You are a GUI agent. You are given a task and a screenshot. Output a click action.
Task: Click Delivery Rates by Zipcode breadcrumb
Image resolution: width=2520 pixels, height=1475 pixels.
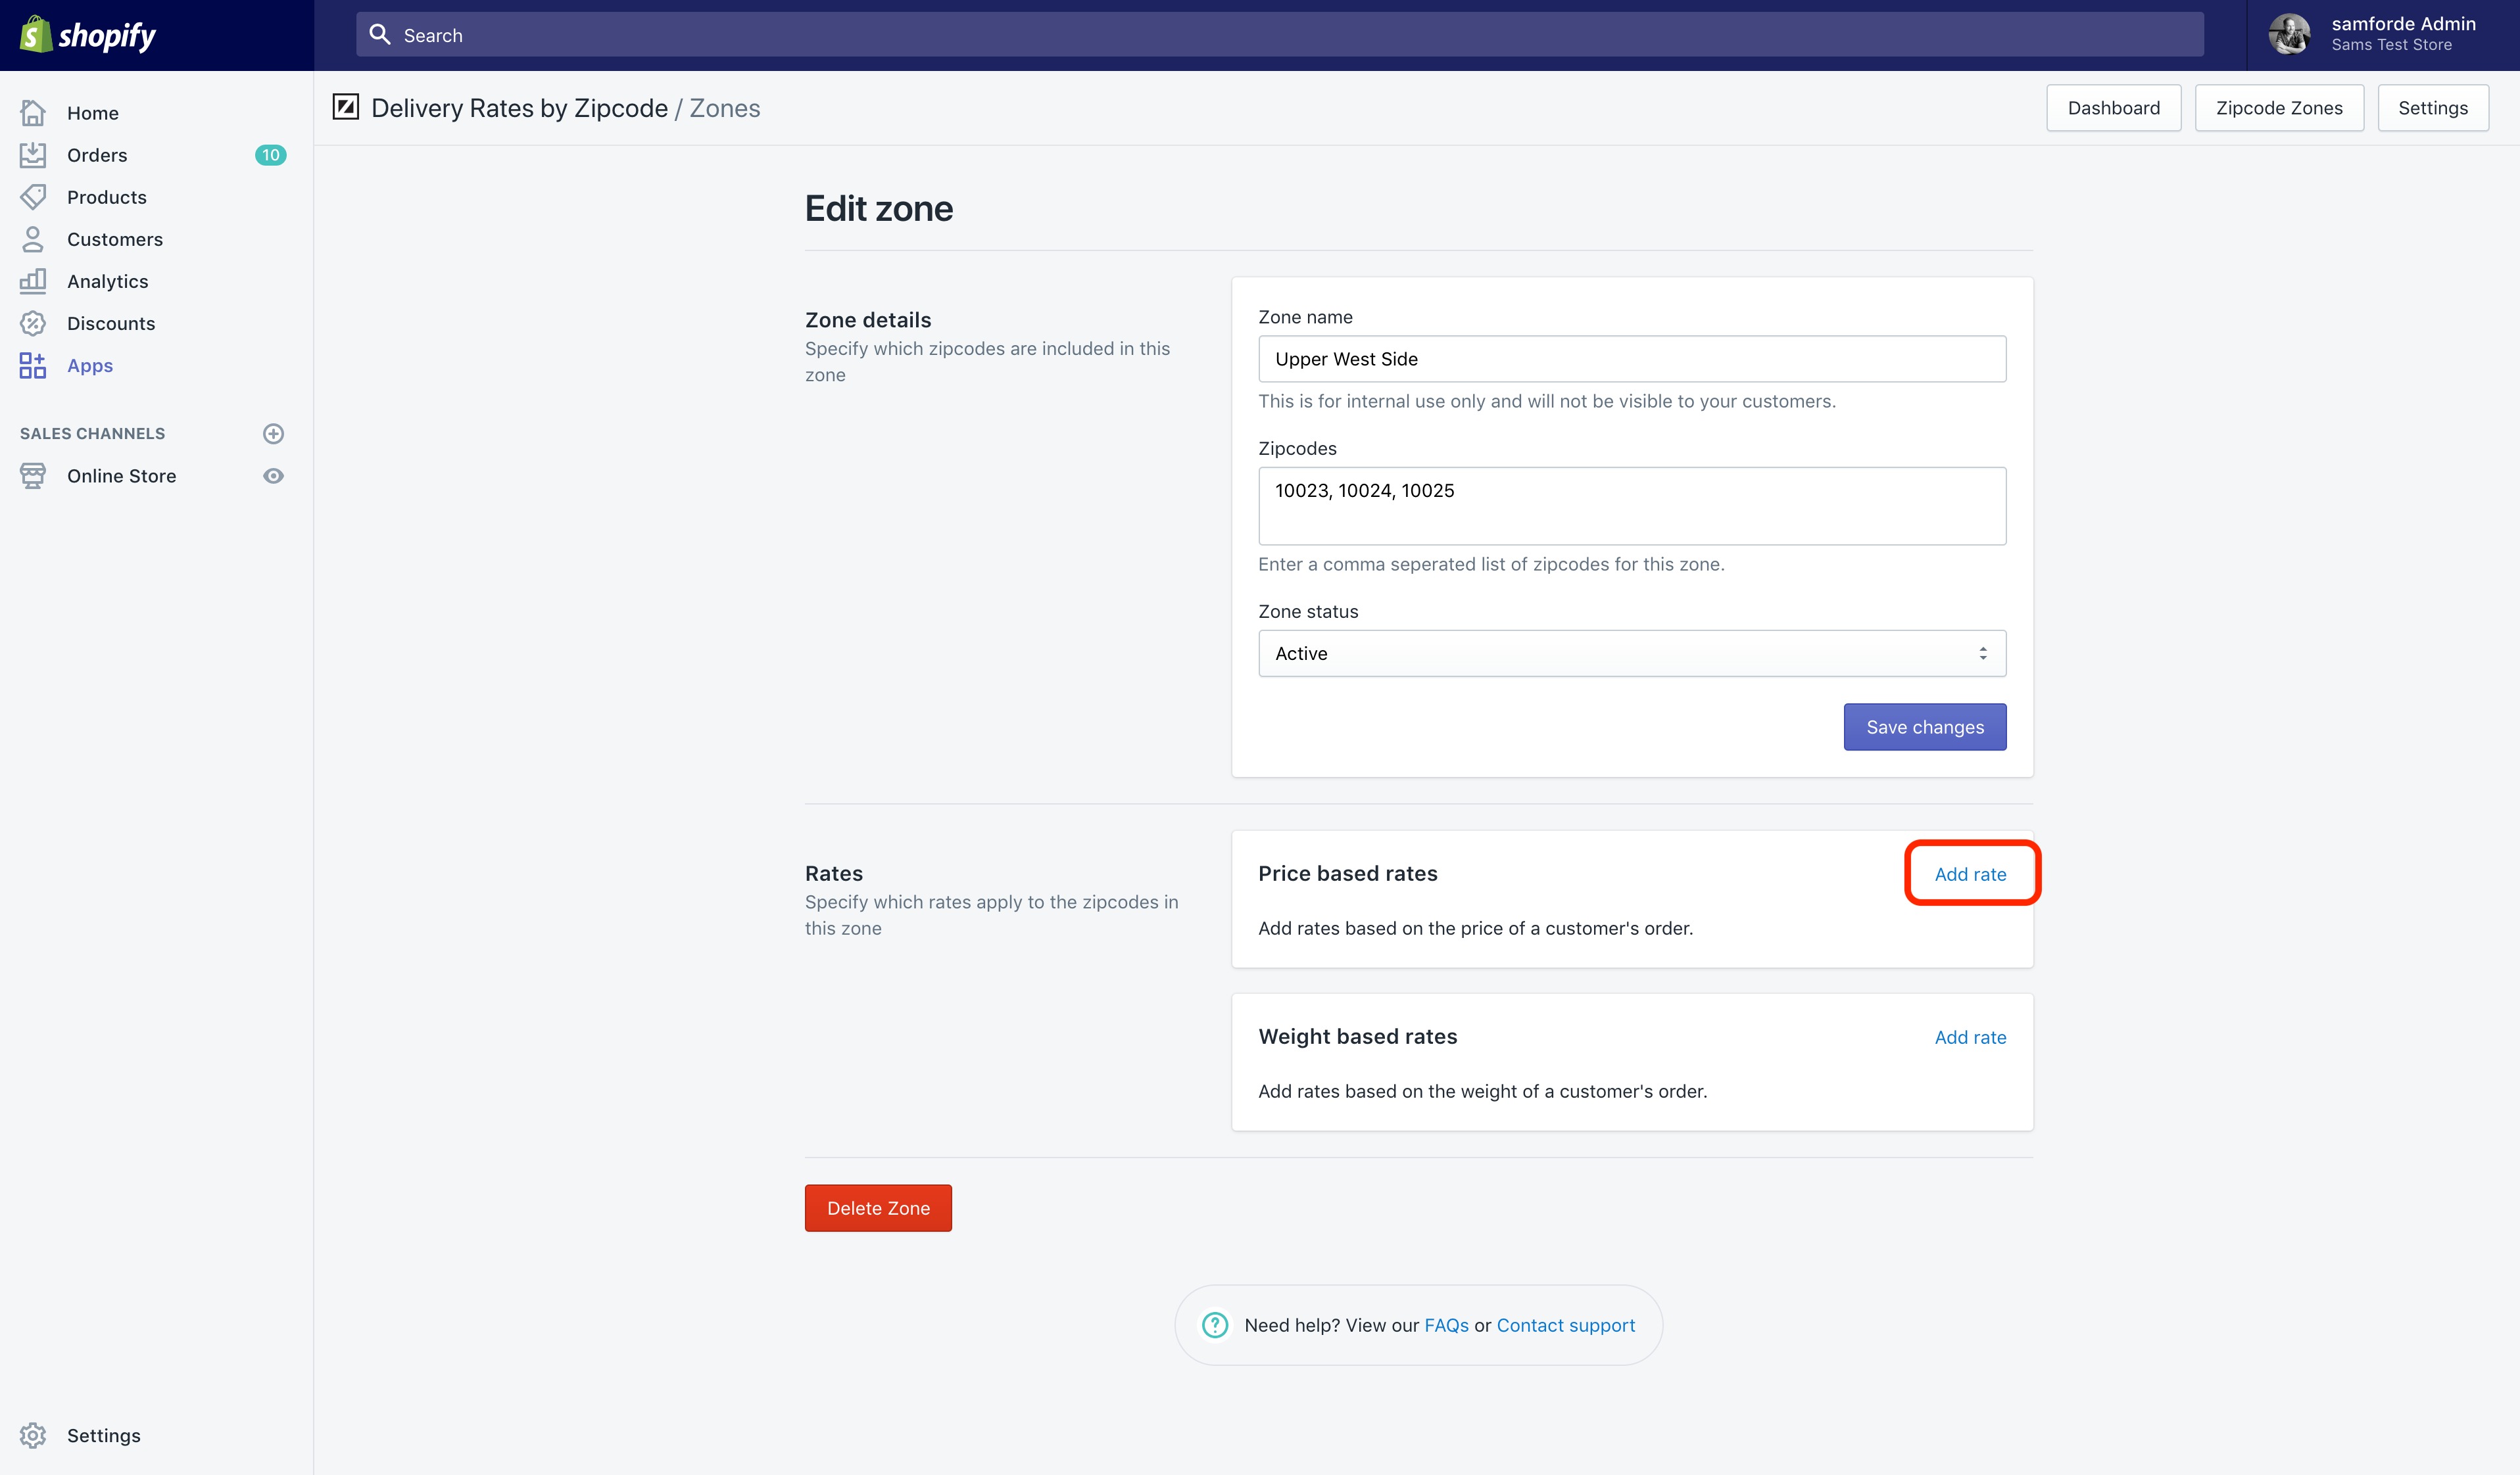(519, 108)
